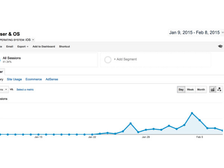Click the highest peak data point on chart
The height and width of the screenshot is (168, 224).
click(x=192, y=113)
